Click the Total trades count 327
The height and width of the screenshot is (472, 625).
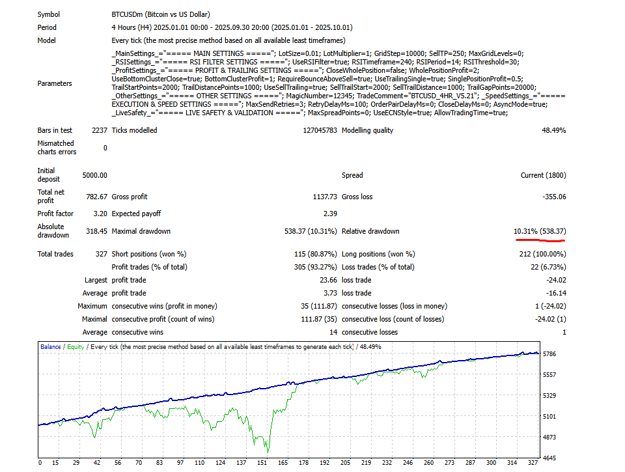tap(101, 254)
